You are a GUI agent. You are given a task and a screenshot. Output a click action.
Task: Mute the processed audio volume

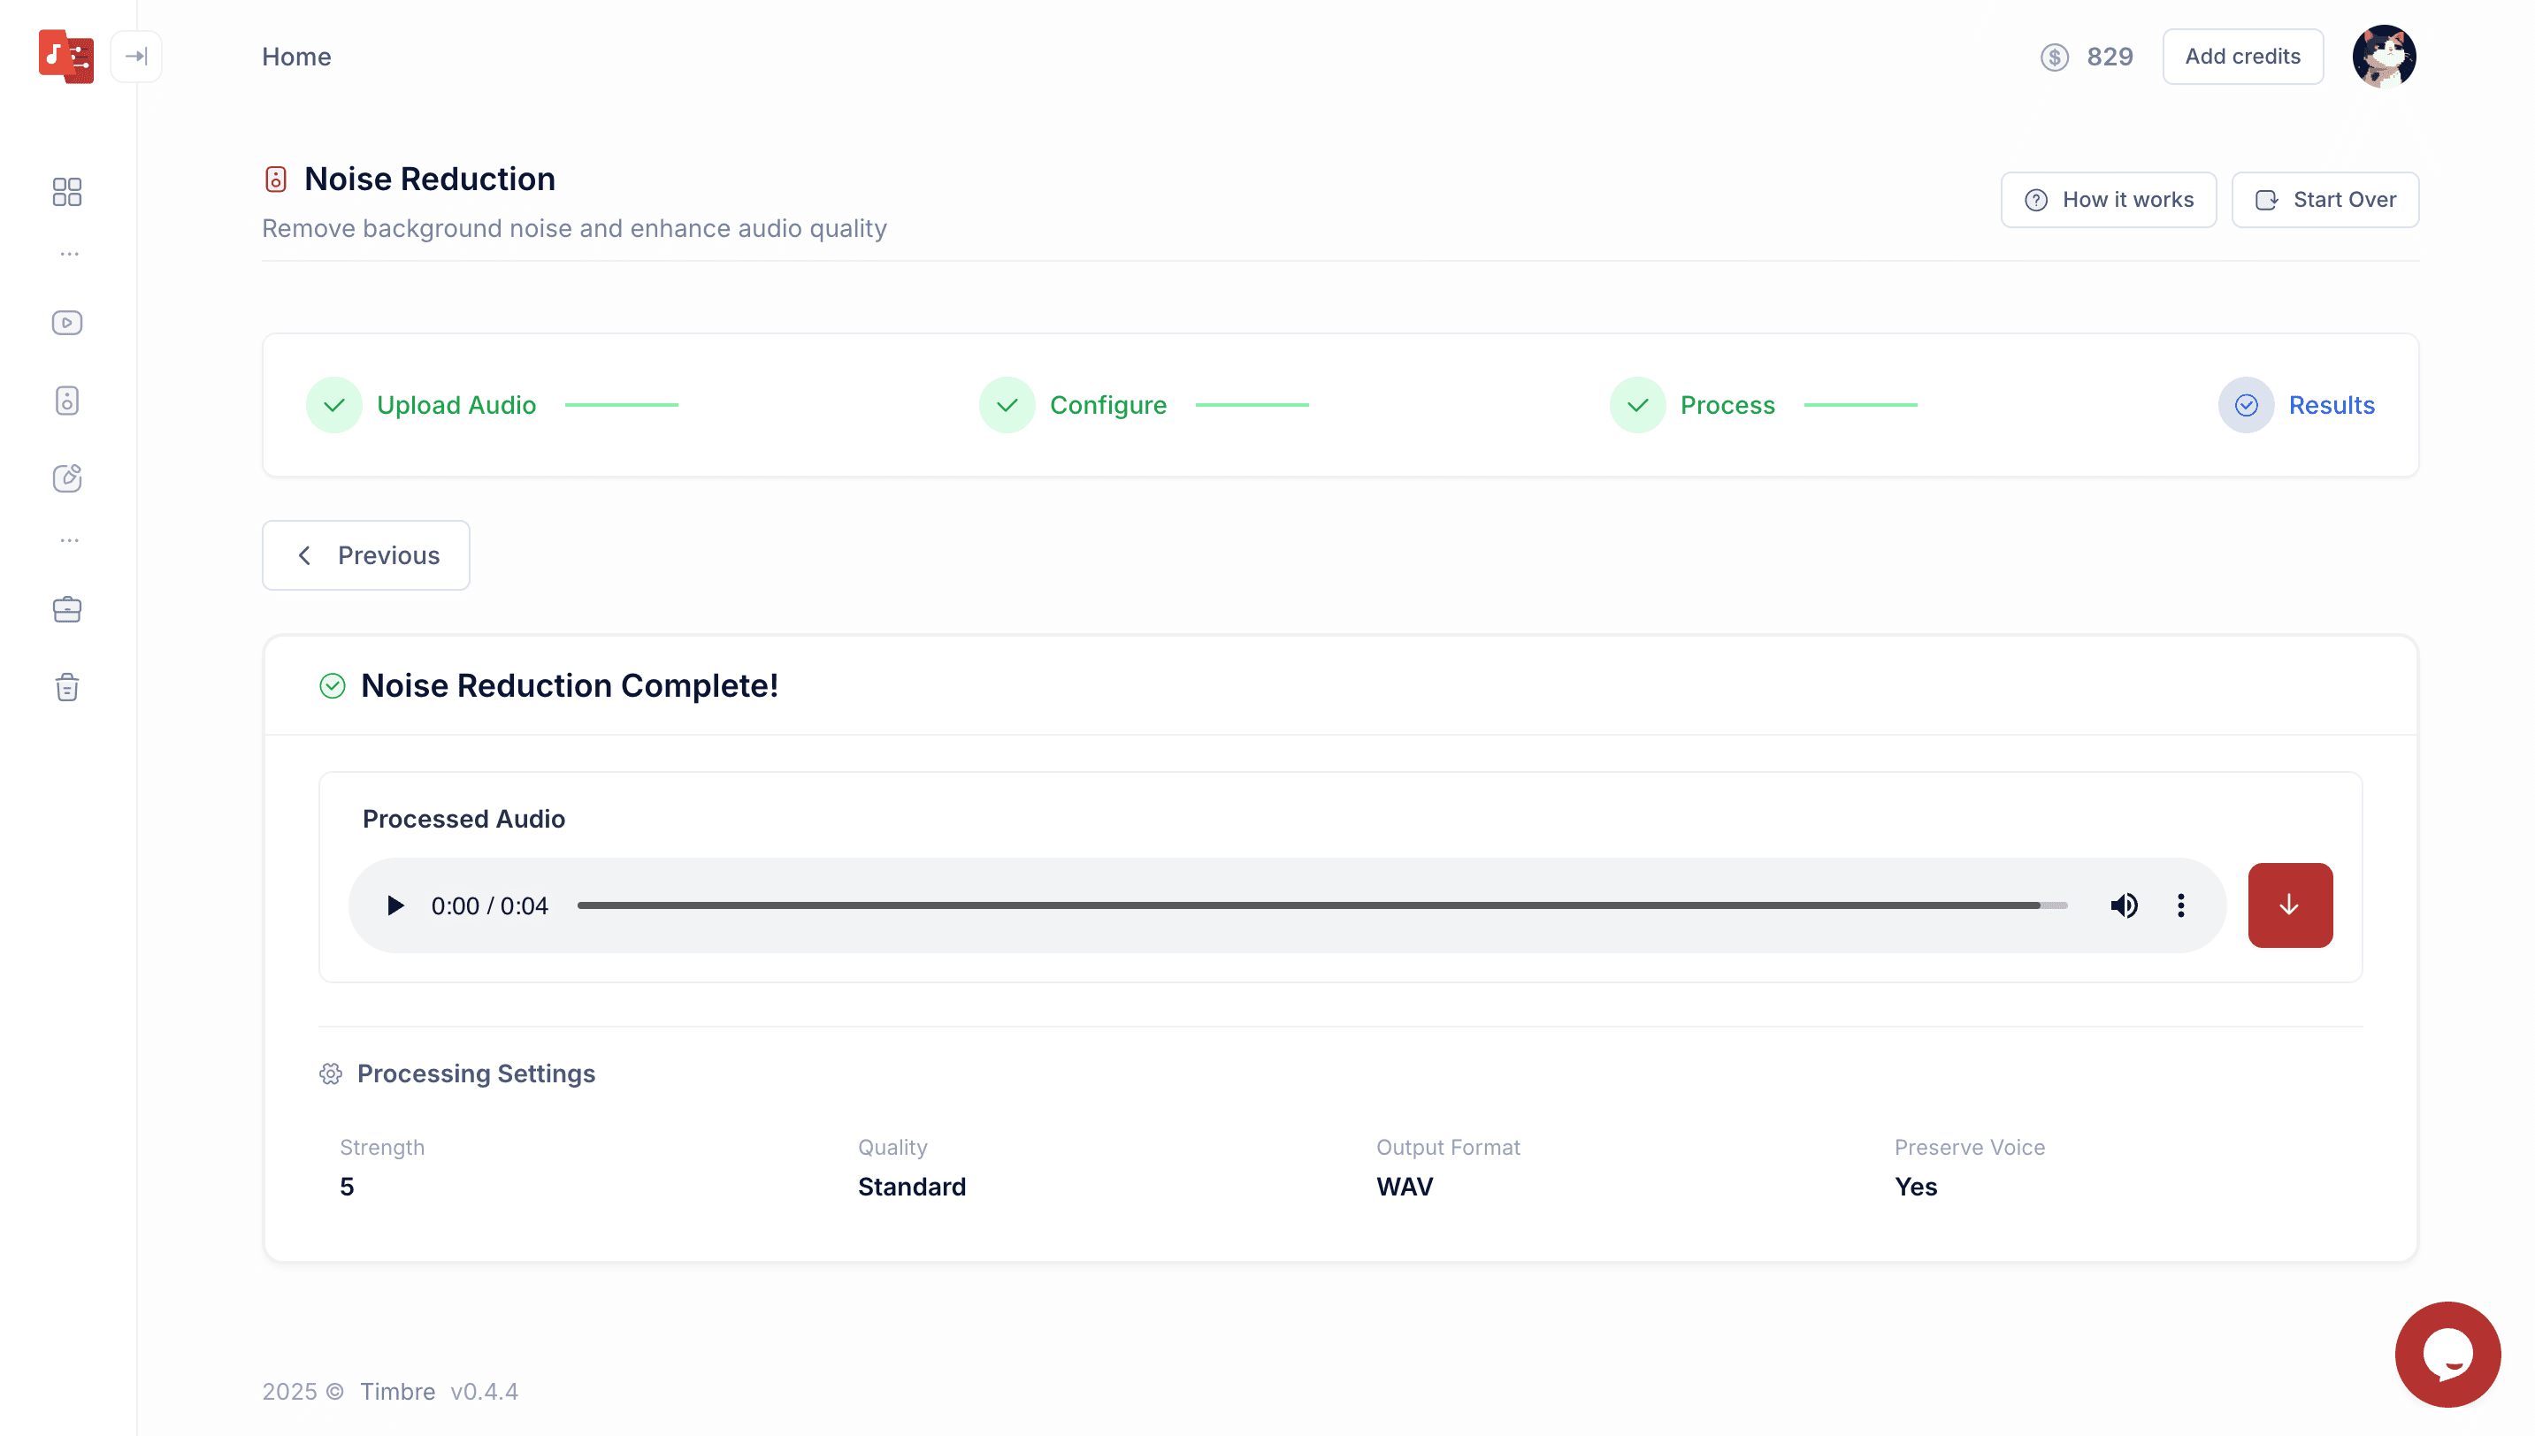coord(2124,905)
